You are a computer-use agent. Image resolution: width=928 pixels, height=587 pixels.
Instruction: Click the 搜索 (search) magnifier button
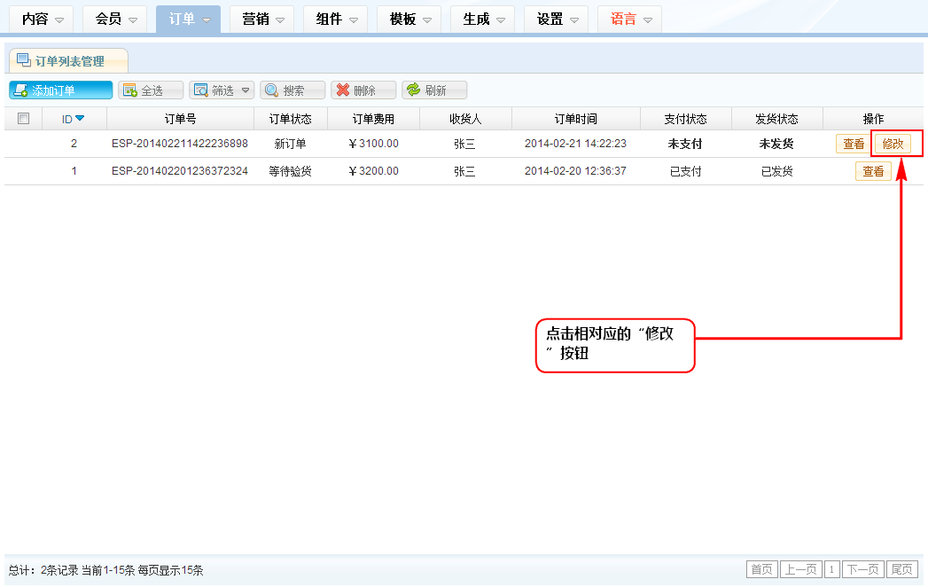point(292,90)
